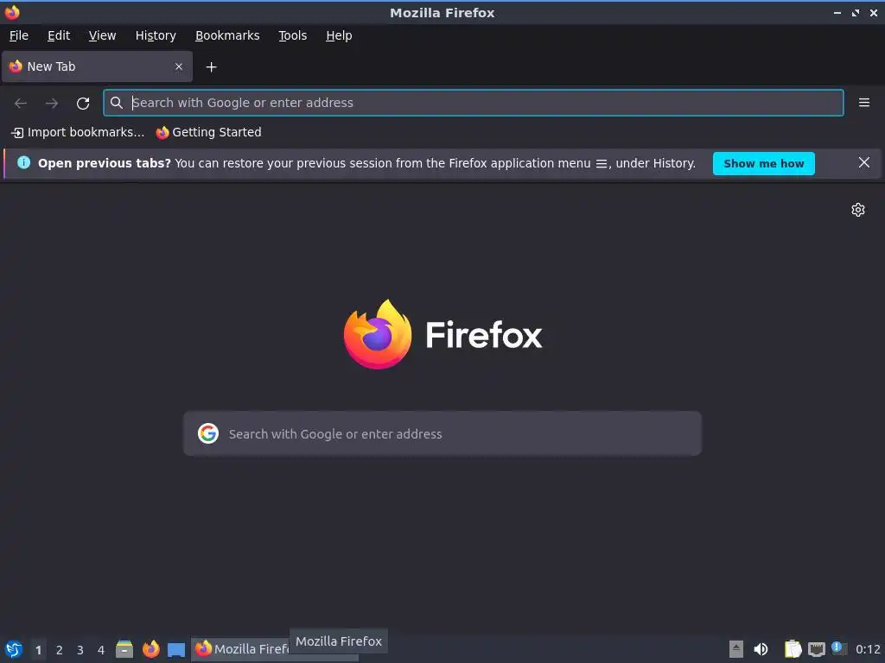Image resolution: width=885 pixels, height=663 pixels.
Task: Open the Firefox application hamburger menu
Action: (x=863, y=103)
